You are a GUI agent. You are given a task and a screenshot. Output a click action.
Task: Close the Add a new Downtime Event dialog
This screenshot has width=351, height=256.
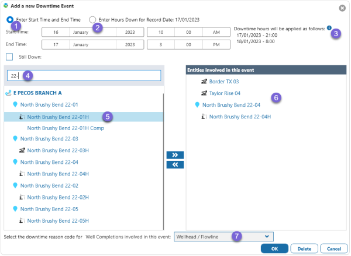[x=342, y=8]
